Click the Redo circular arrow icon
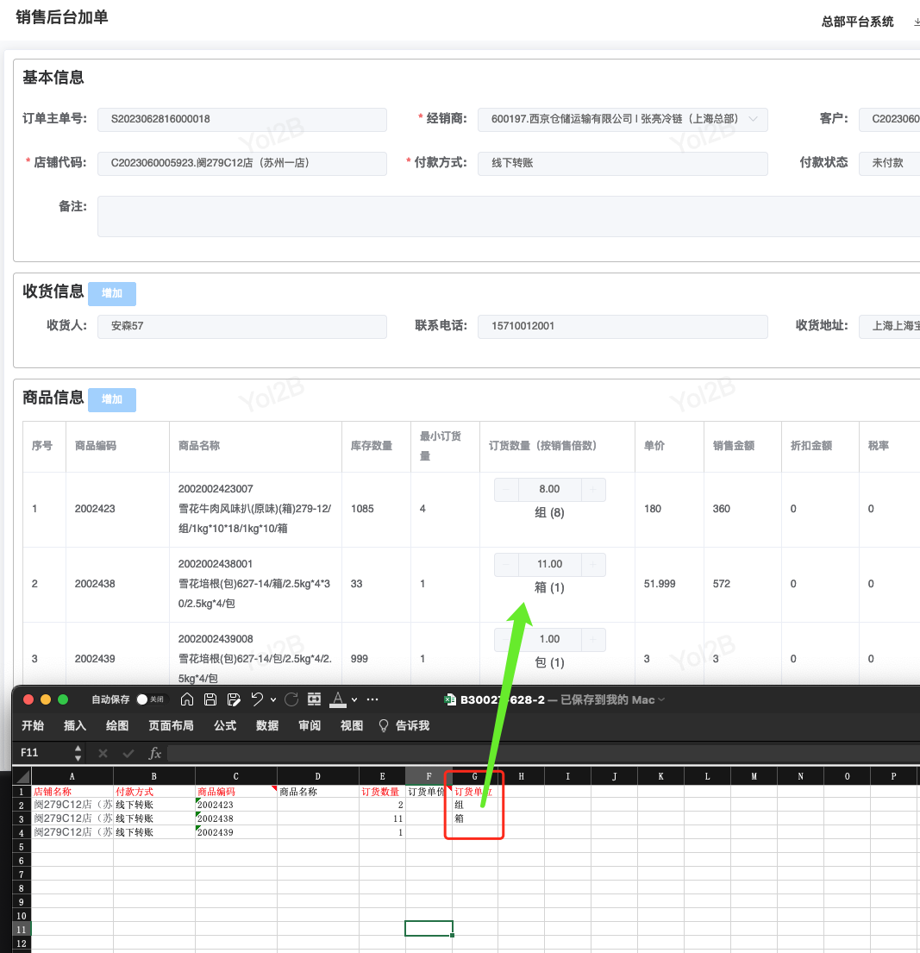The image size is (920, 953). coord(291,699)
